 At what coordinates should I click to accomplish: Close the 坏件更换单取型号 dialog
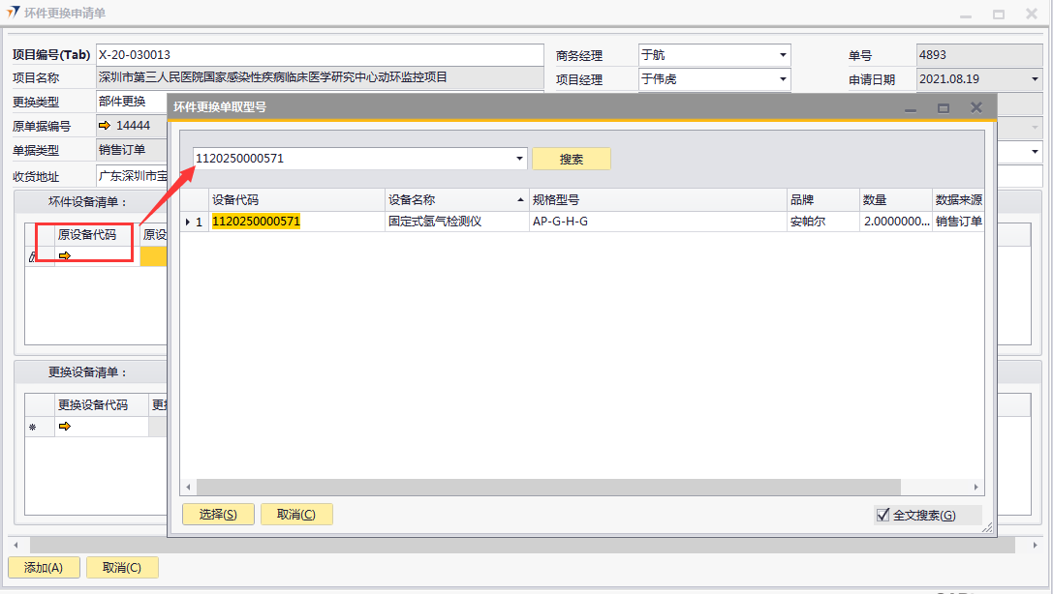[x=976, y=107]
